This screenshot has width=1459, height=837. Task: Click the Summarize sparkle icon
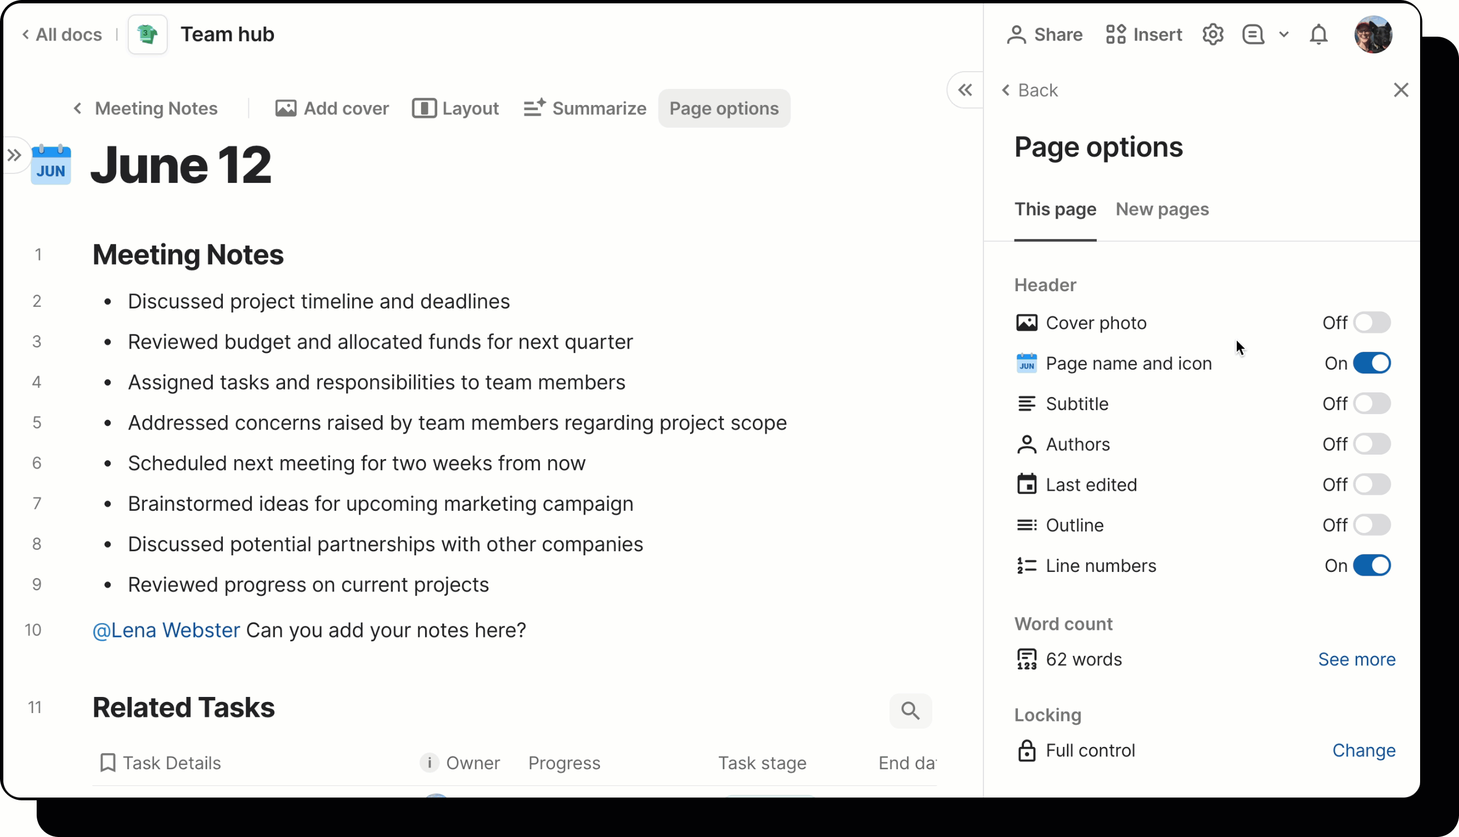coord(534,107)
